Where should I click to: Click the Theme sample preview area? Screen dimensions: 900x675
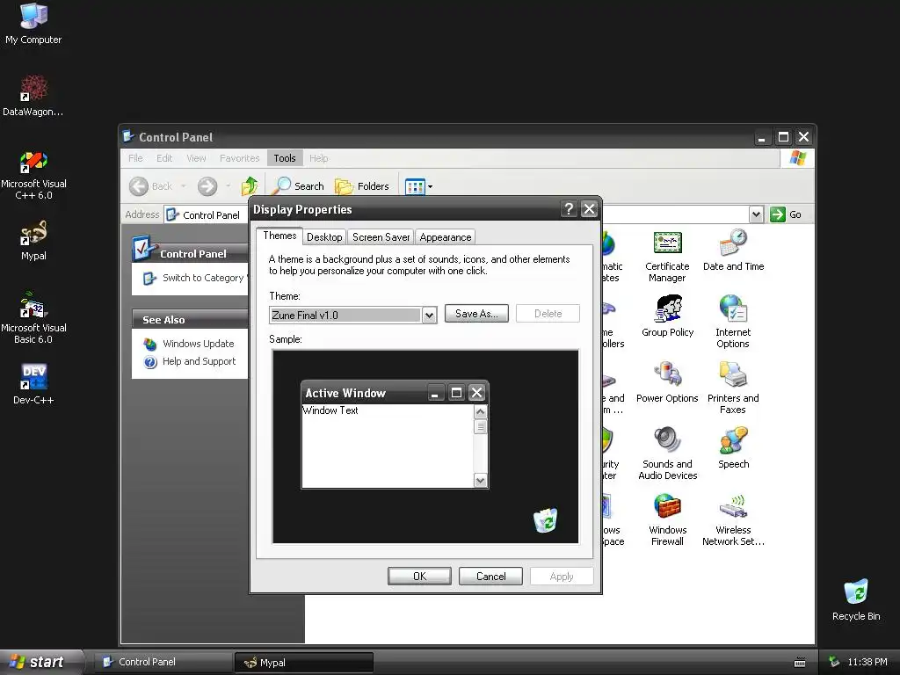click(425, 446)
